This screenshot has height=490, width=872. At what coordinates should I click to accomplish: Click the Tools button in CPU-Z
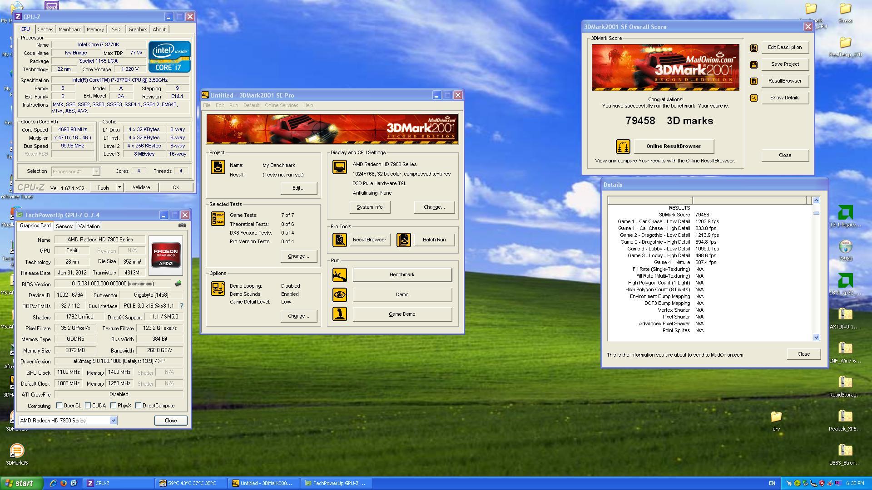(x=103, y=187)
